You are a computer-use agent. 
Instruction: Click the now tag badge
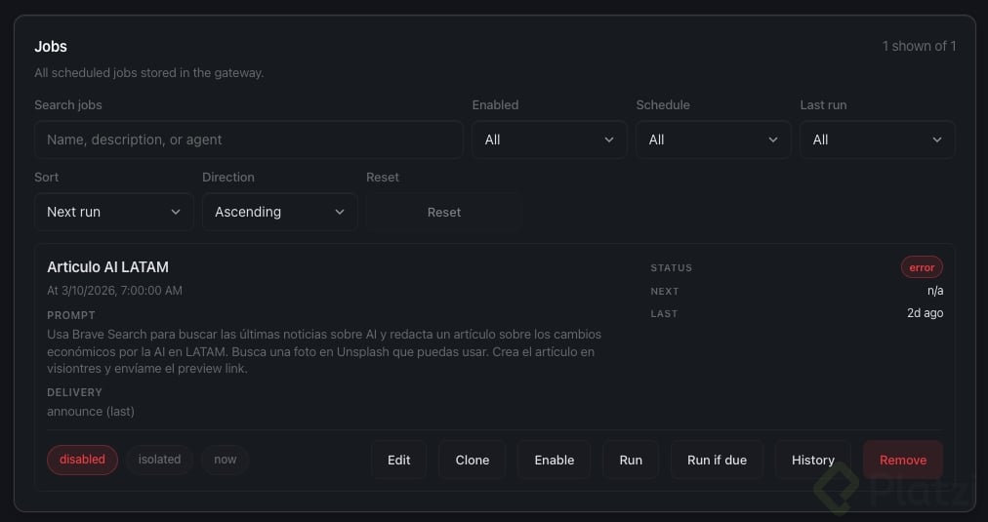point(225,460)
